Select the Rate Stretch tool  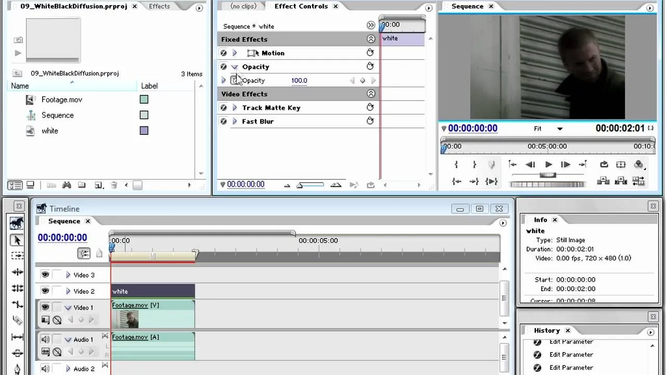(17, 304)
